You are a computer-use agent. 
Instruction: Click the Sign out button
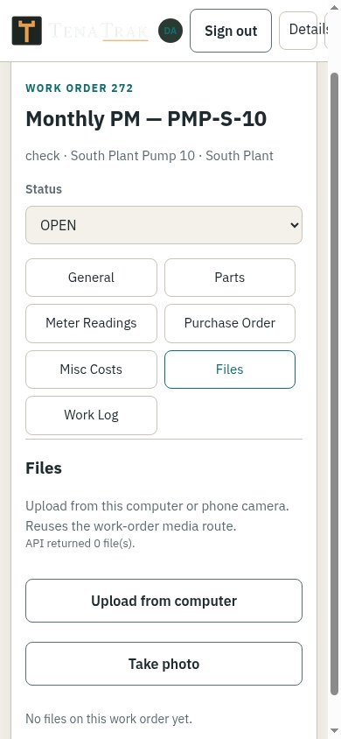point(231,31)
